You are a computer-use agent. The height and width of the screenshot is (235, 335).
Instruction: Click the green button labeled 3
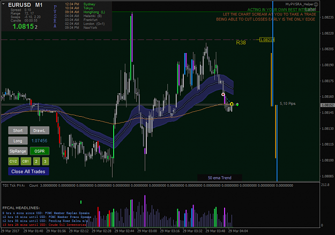click(46, 161)
